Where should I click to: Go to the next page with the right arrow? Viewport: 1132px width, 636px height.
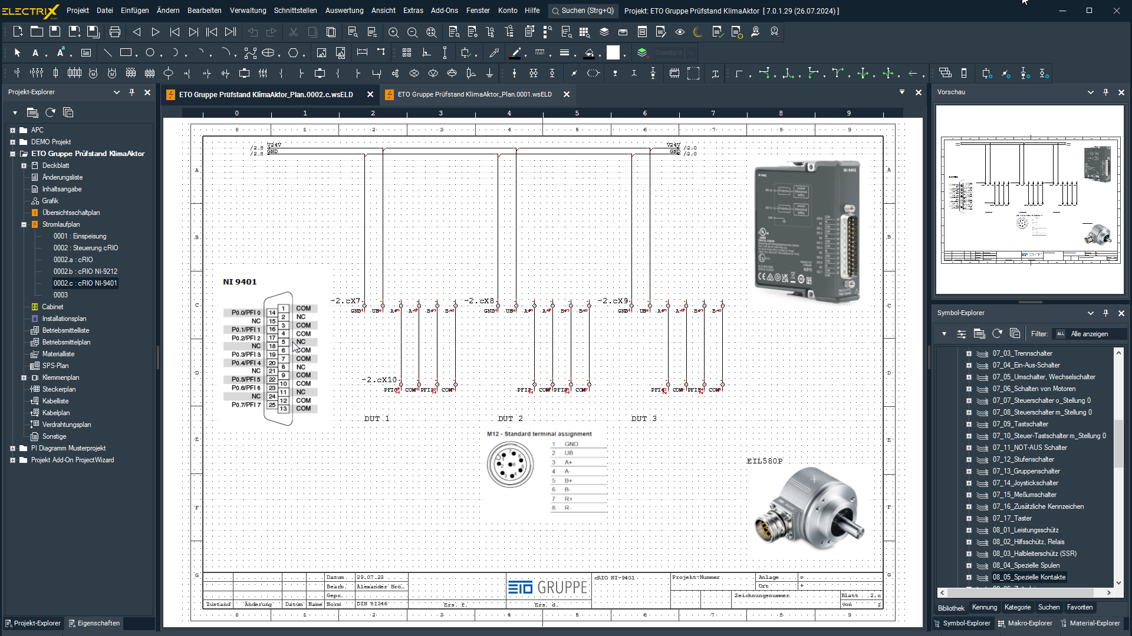(x=156, y=32)
